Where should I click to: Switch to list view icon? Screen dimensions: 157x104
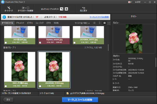tap(94, 23)
